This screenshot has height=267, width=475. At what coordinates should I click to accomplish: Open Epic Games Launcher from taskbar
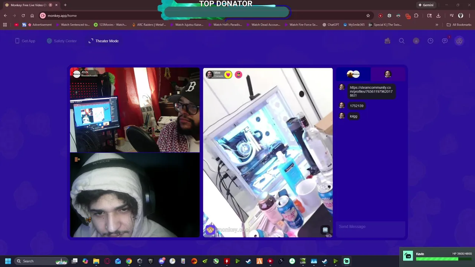(150, 261)
